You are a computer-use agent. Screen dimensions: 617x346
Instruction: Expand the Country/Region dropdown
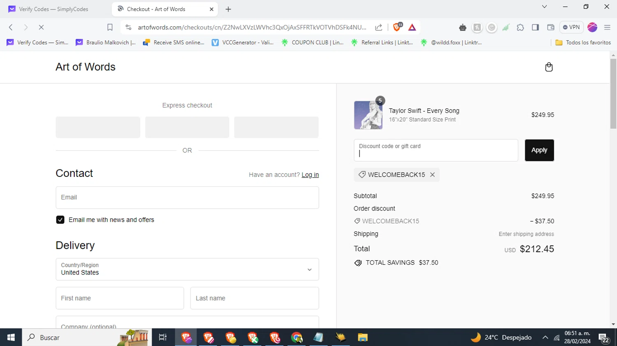187,269
